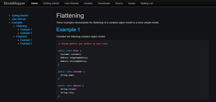Click the User Manual sidebar link
This screenshot has height=102, width=216.
coord(19,19)
